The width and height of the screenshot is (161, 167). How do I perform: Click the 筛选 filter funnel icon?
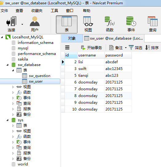click(131, 48)
